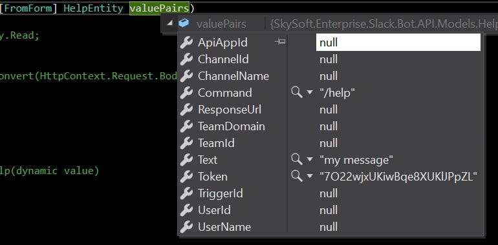Click the highlighted valuePairs parameter in code
The image size is (498, 245).
[159, 8]
